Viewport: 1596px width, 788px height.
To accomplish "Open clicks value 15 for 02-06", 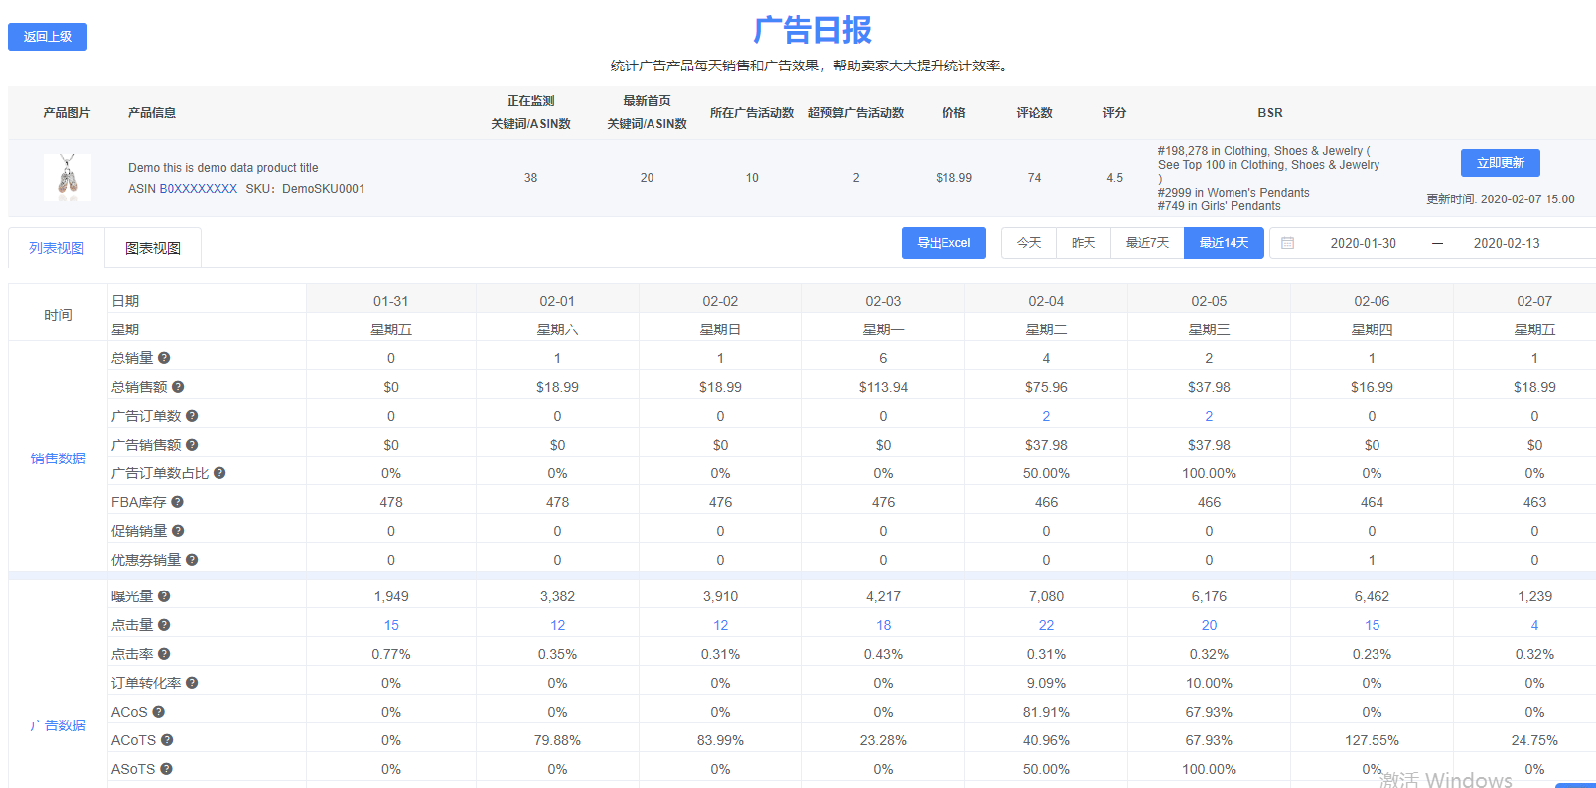I will 1372,625.
